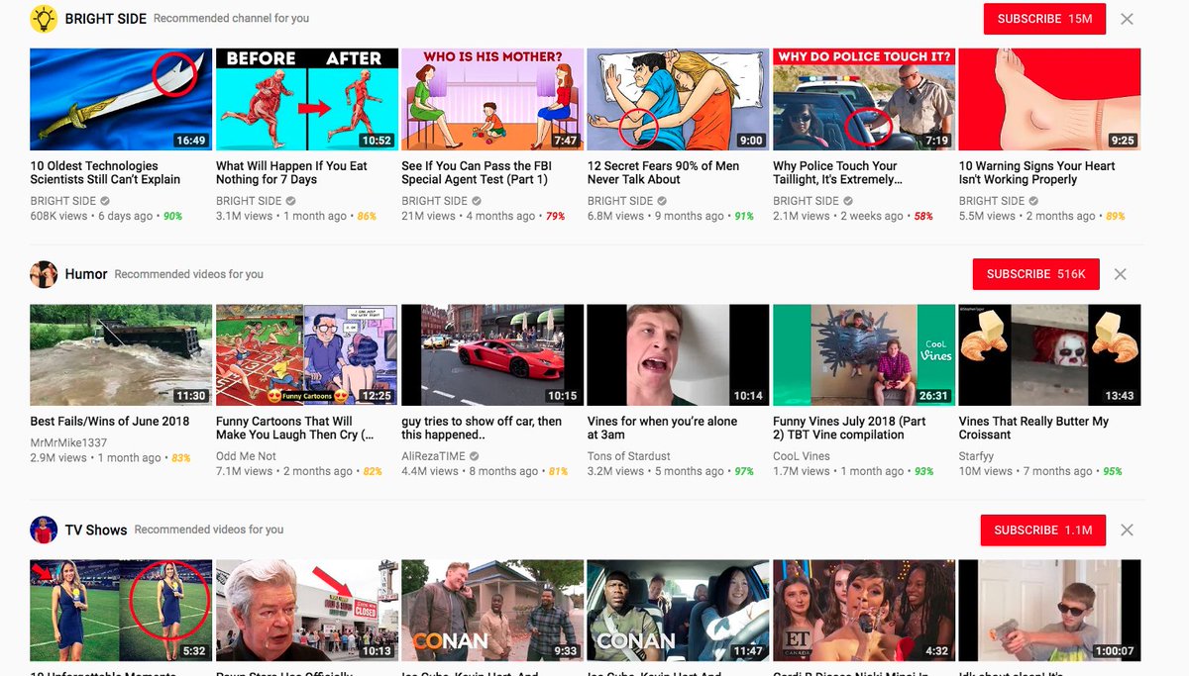The image size is (1189, 676).
Task: Click the 58% rating under Why Police Touch
Action: coord(923,216)
